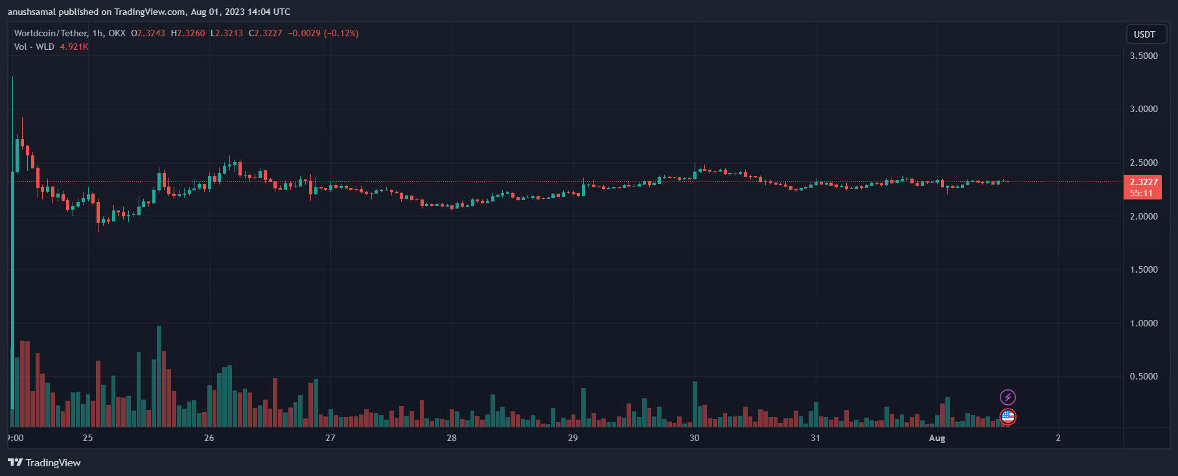Click the 4.921K volume value
Viewport: 1178px width, 476px height.
pyautogui.click(x=74, y=47)
